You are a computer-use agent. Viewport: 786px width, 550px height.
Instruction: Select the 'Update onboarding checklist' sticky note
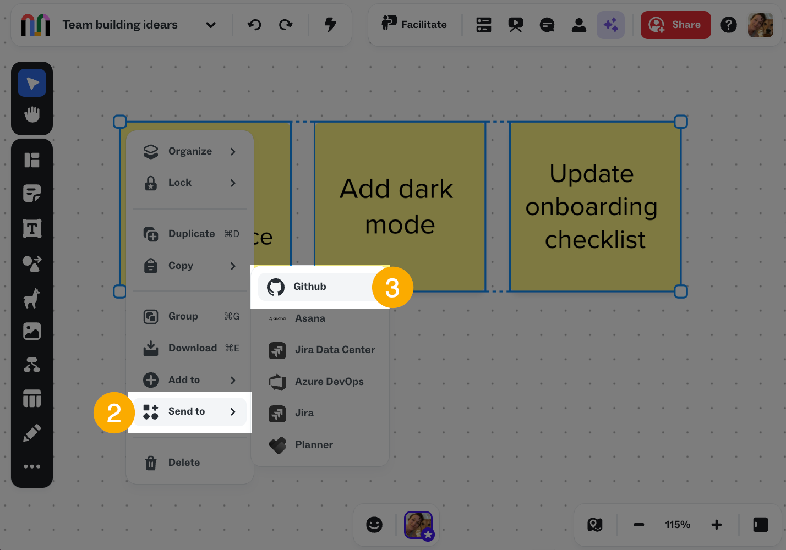tap(595, 206)
